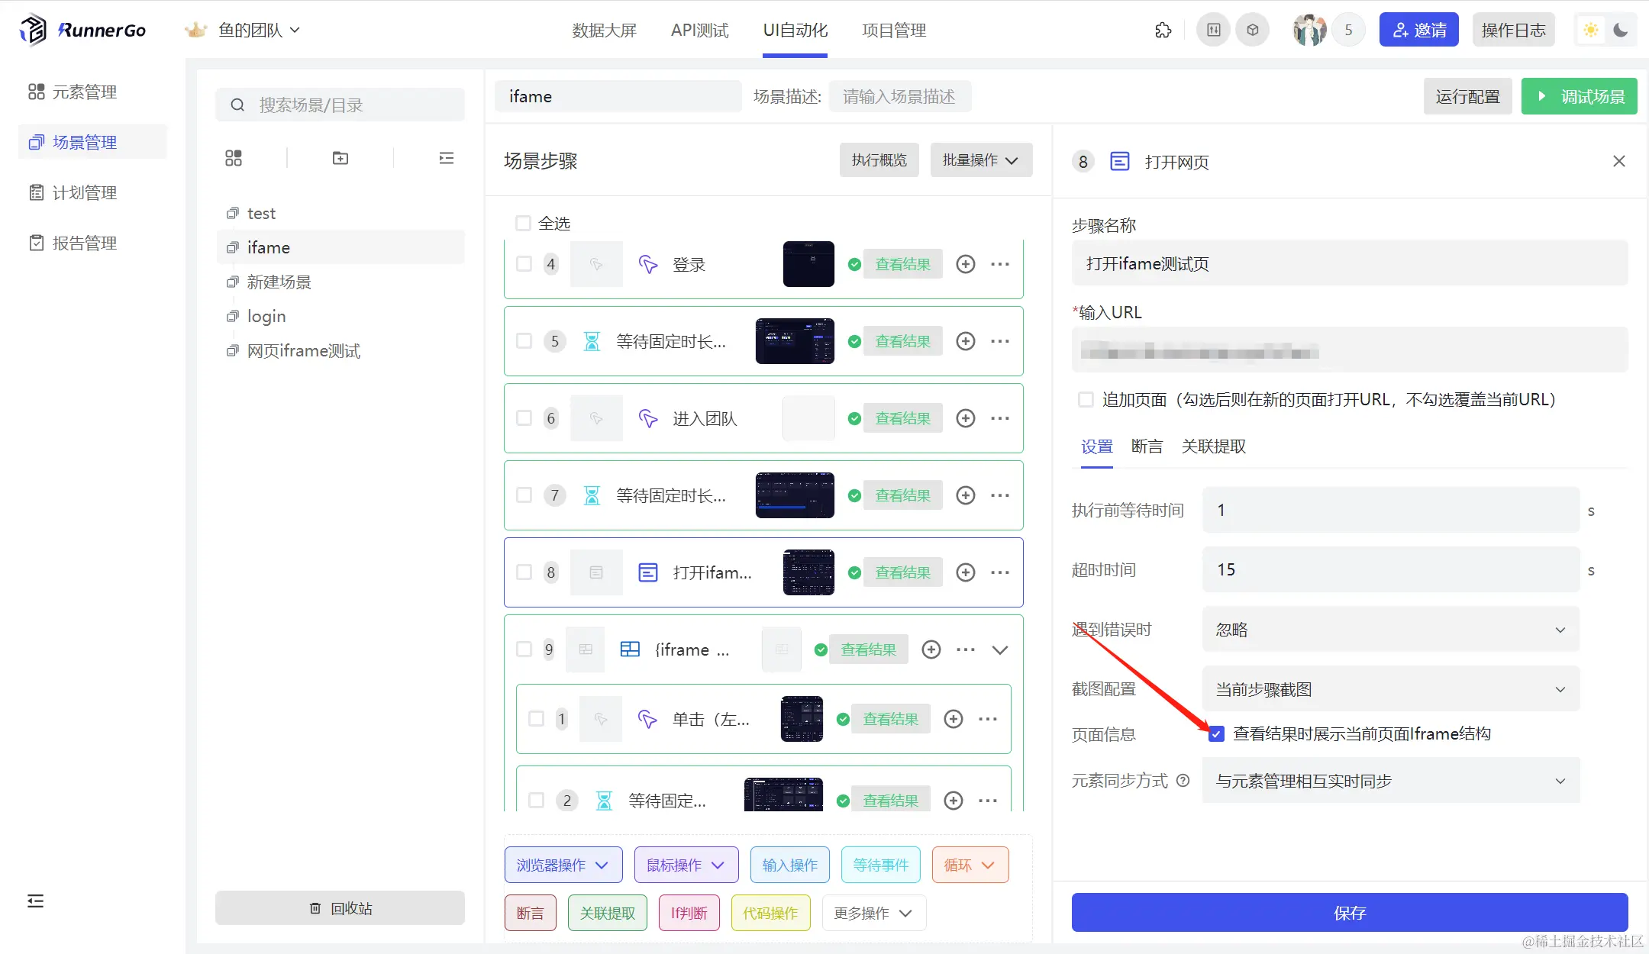
Task: Open three-dots menu for step 8
Action: [1000, 572]
